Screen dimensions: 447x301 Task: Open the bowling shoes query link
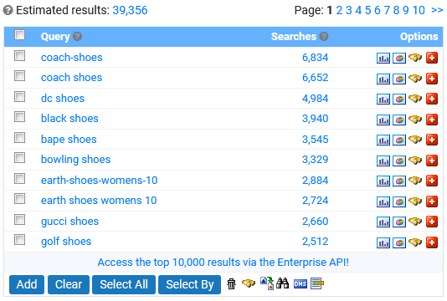[x=75, y=160]
